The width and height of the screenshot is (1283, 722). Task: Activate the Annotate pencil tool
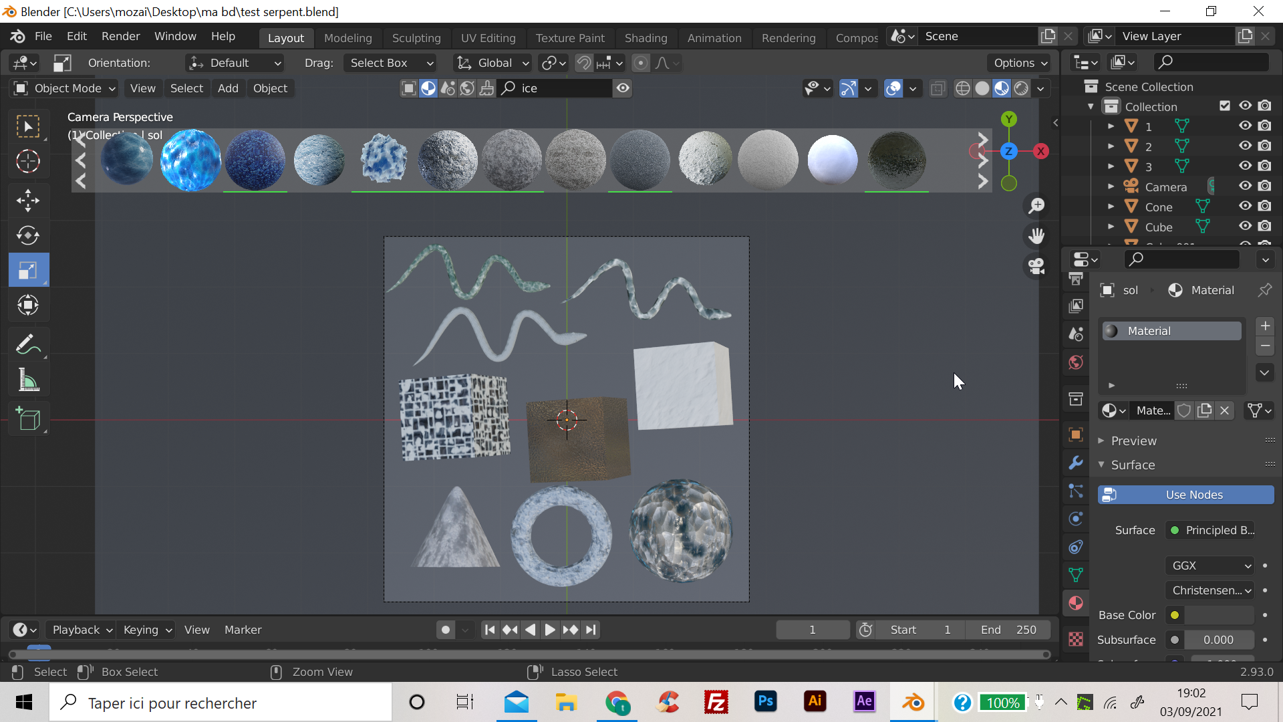pyautogui.click(x=28, y=345)
